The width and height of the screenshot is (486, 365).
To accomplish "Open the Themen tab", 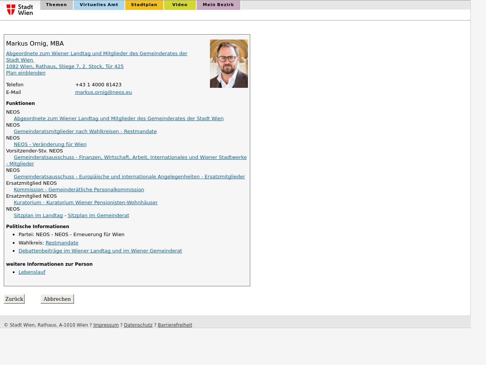I will coord(56,5).
